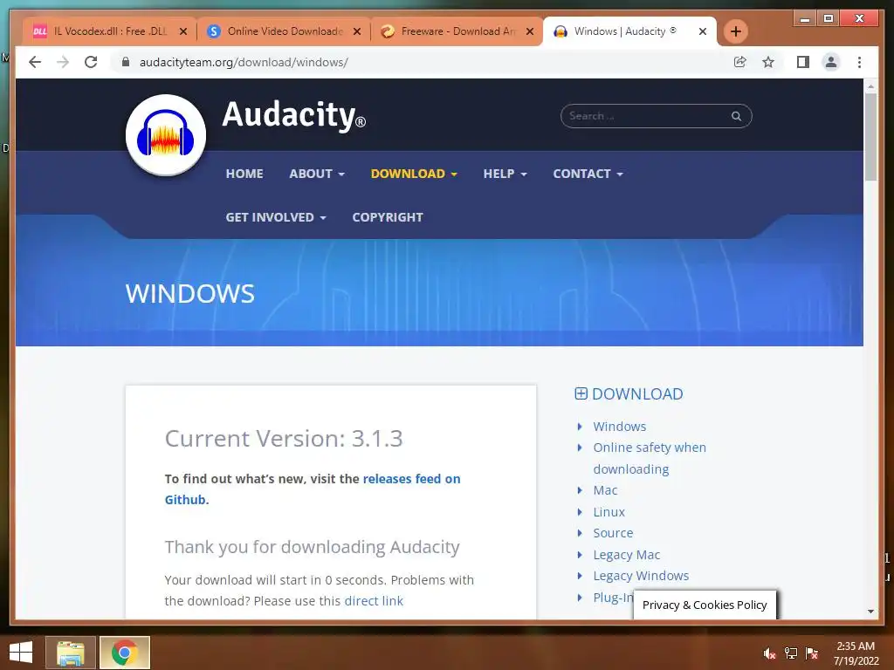This screenshot has width=894, height=670.
Task: Click the Current Version: 3.1.3 heading
Action: pyautogui.click(x=284, y=439)
